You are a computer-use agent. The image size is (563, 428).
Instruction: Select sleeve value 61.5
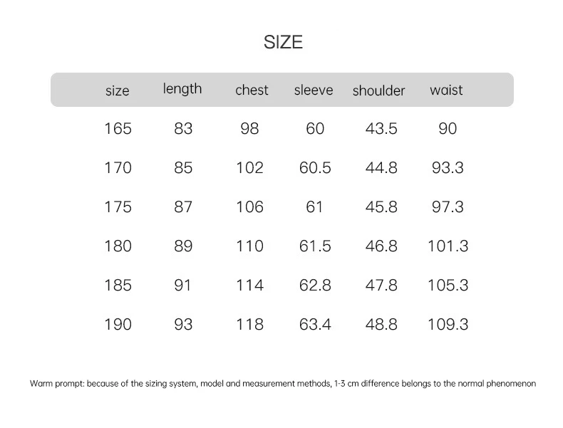[315, 246]
